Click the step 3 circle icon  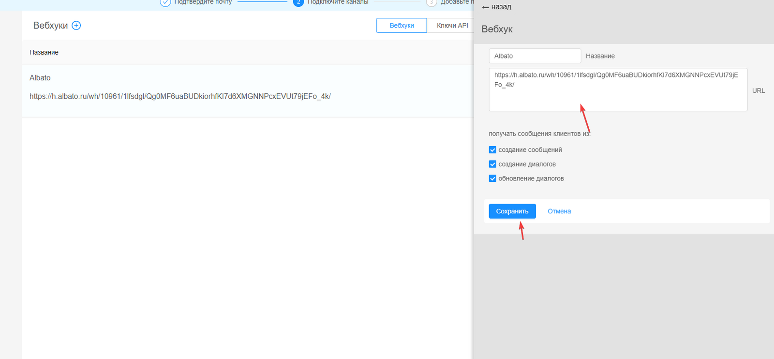(432, 2)
